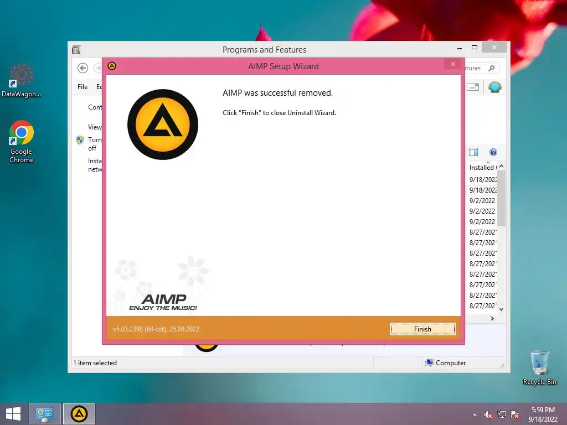Change view layout icon in Programs and Features
Image resolution: width=567 pixels, height=425 pixels.
coord(473,152)
